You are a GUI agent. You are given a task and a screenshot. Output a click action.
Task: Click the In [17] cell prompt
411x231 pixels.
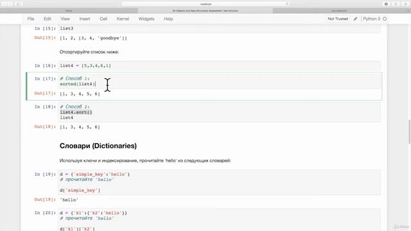(x=45, y=78)
